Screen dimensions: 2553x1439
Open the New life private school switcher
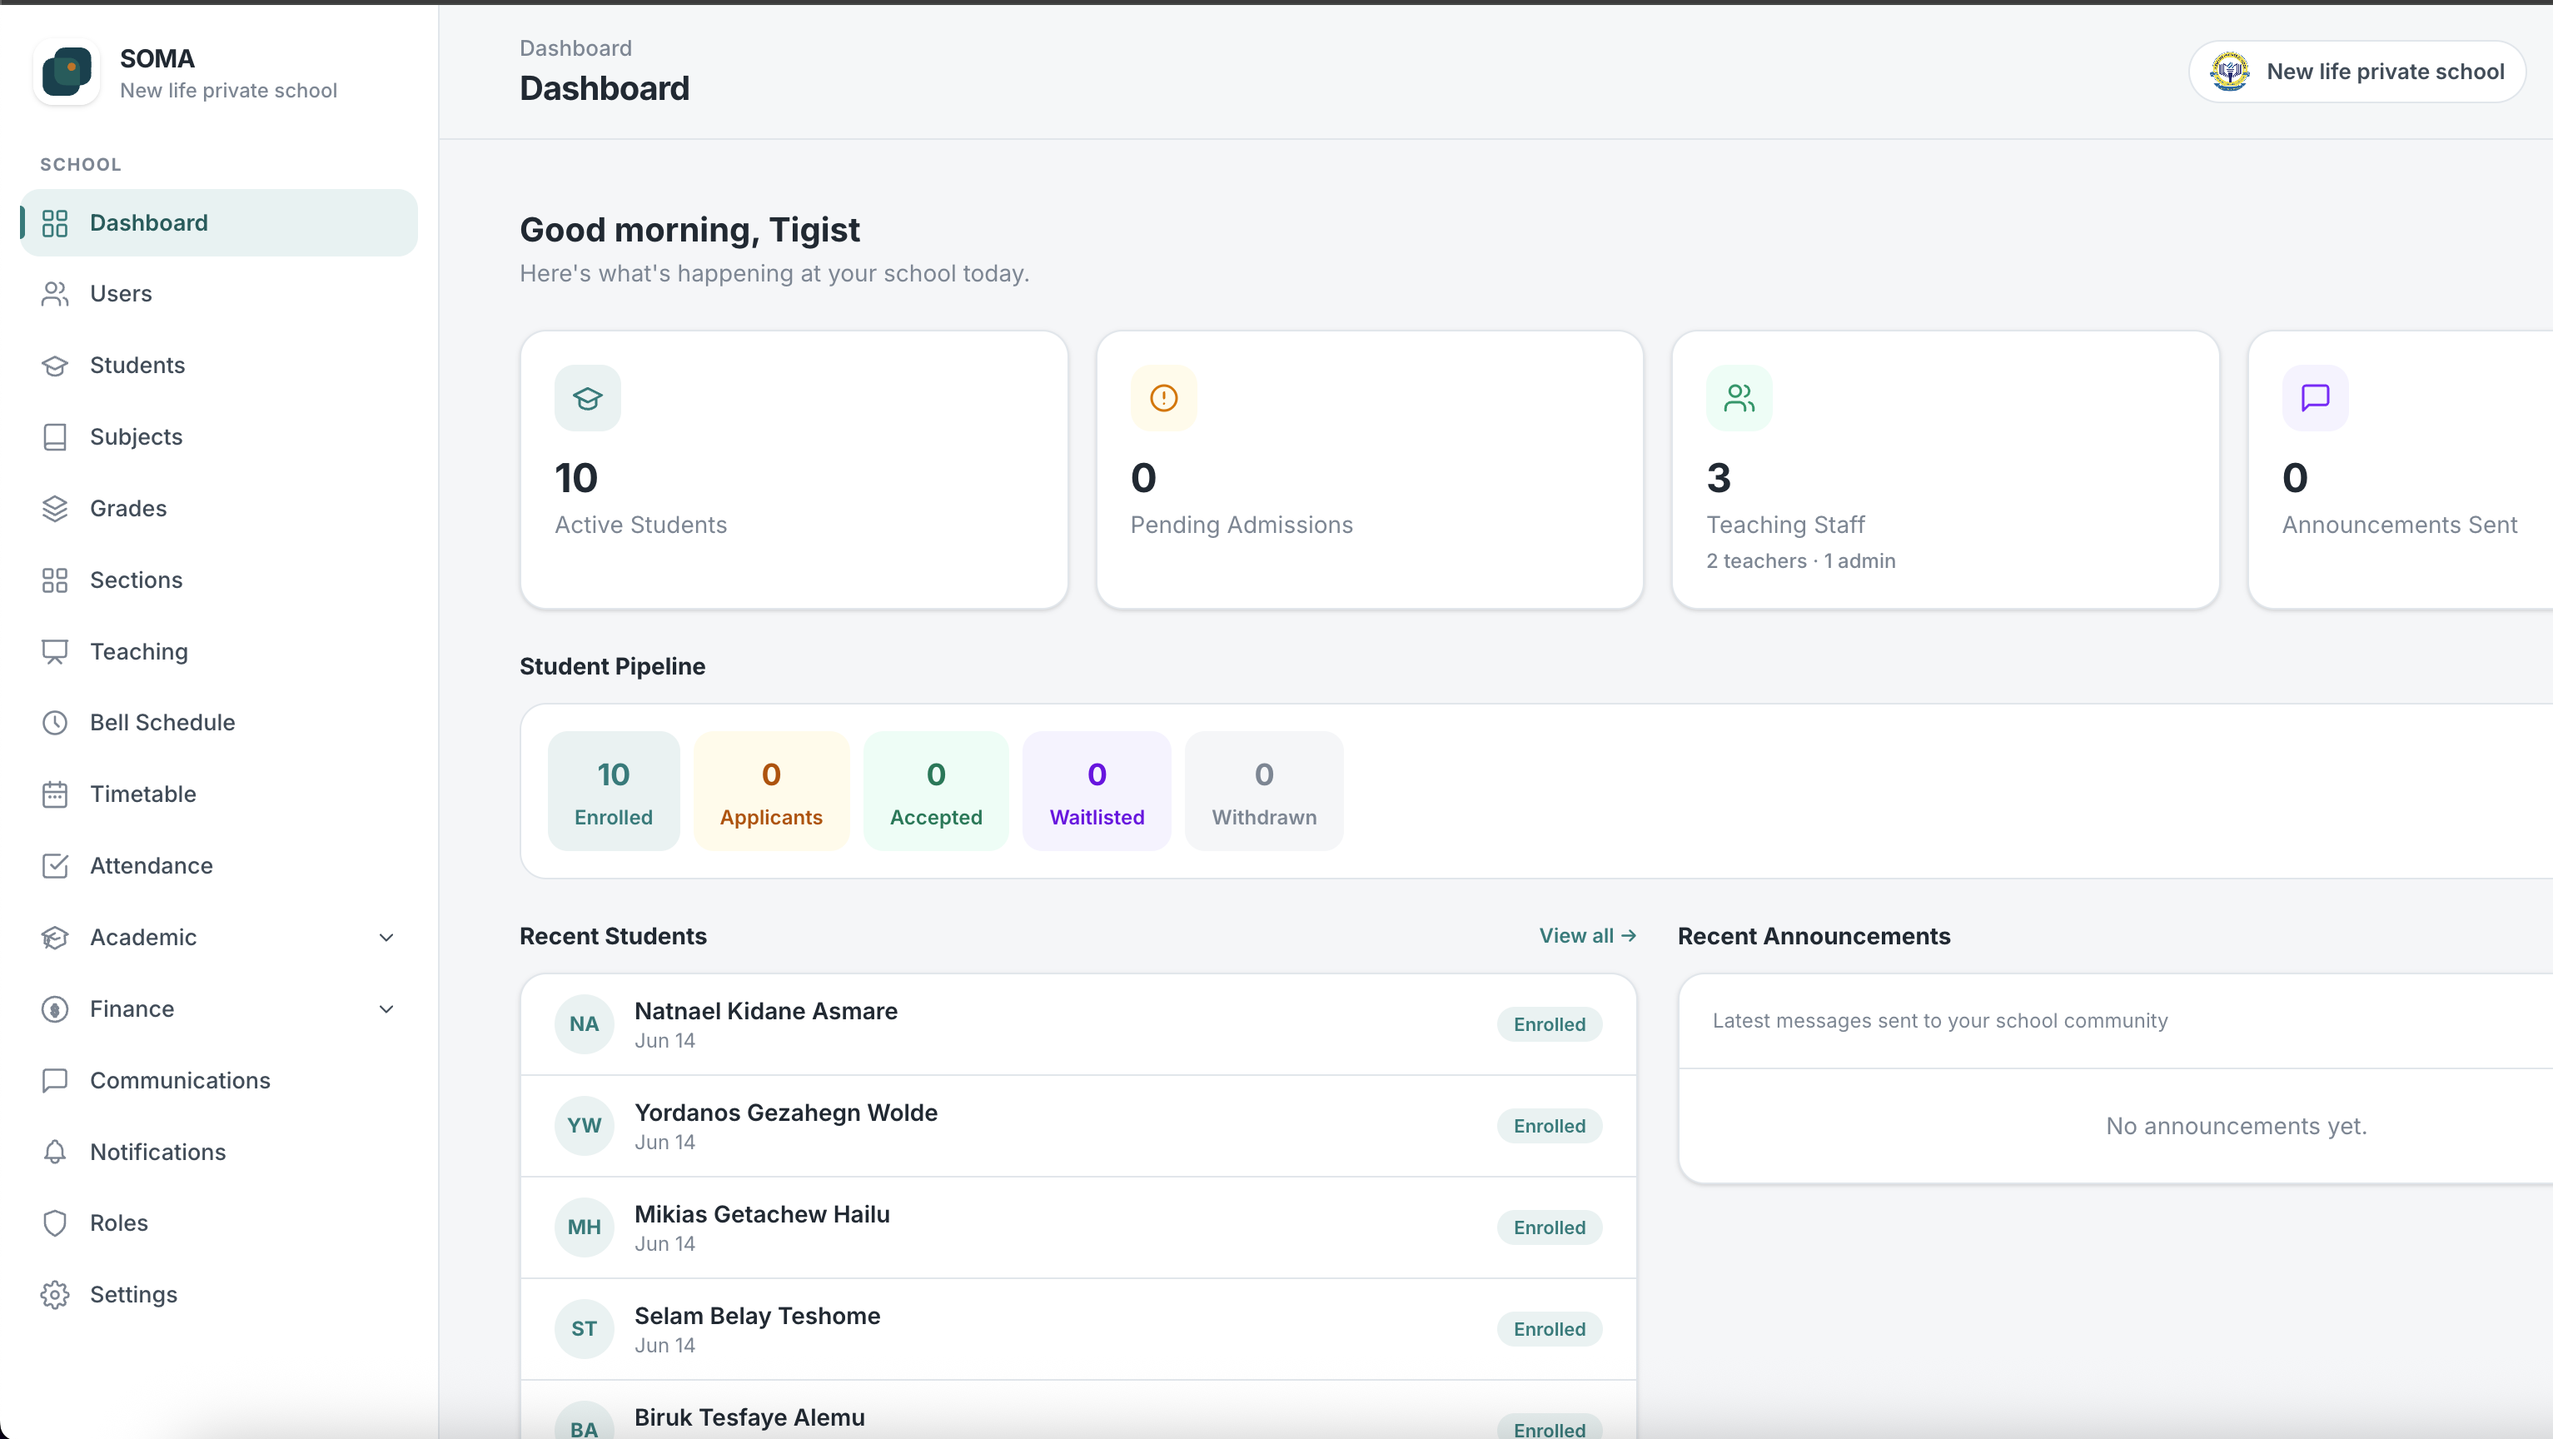(x=2356, y=72)
